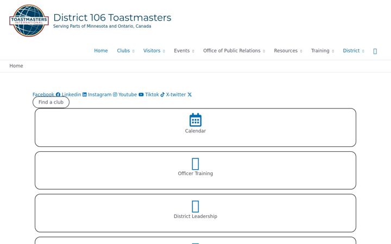The height and width of the screenshot is (244, 391).
Task: Expand the Resources submenu arrow
Action: 301,51
